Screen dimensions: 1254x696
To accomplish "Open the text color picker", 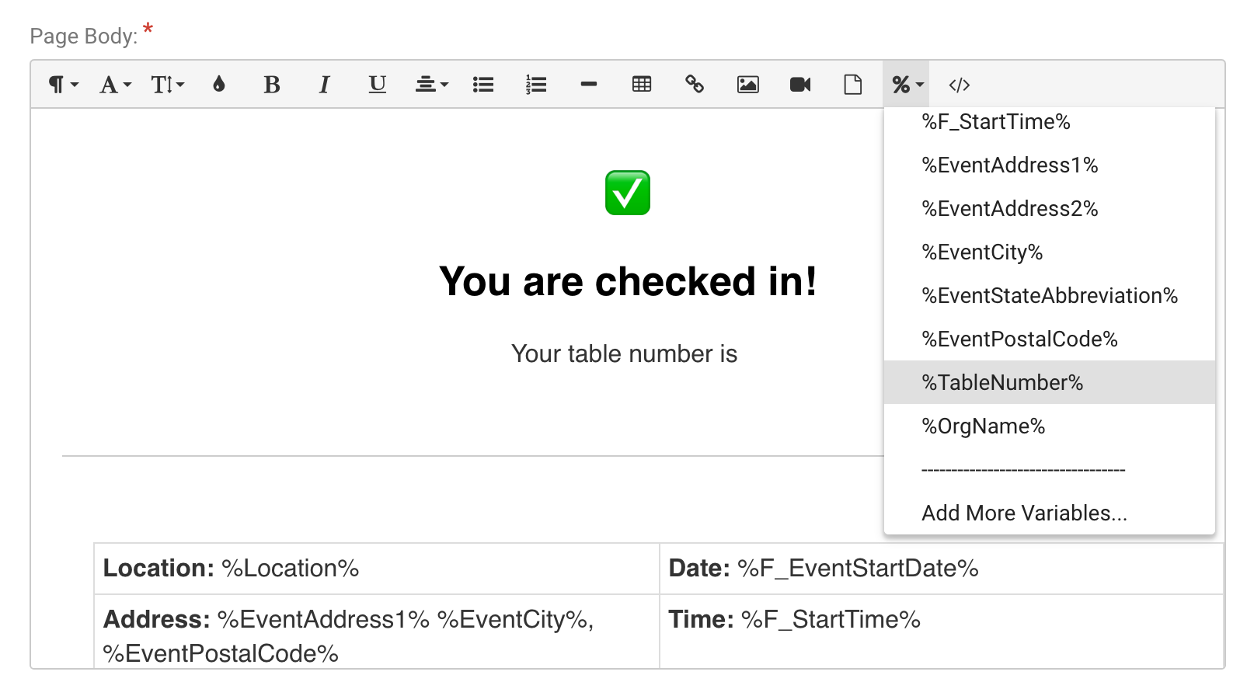I will click(219, 84).
